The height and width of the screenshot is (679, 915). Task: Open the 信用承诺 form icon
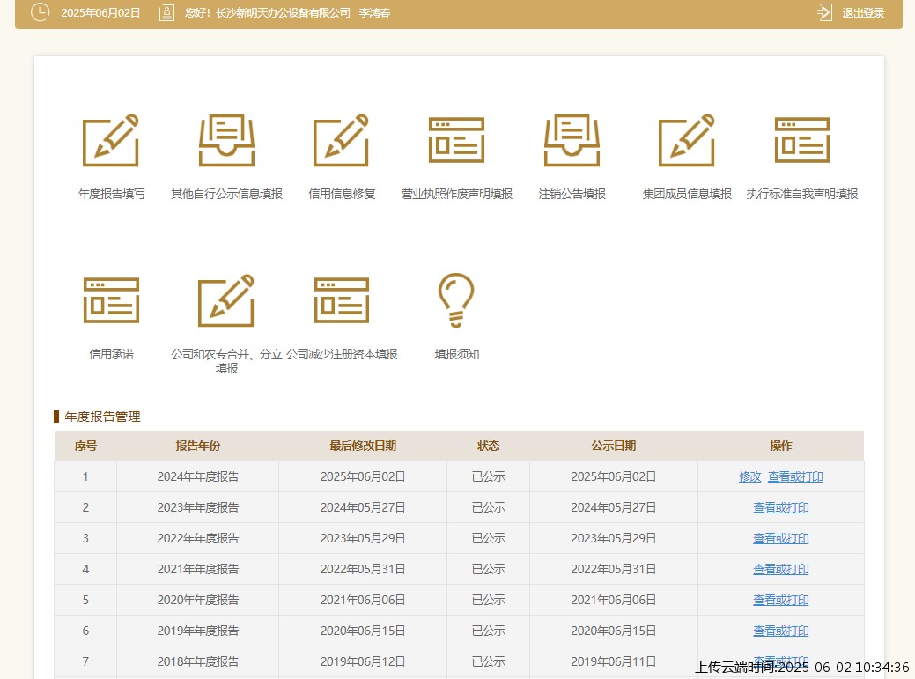pyautogui.click(x=111, y=300)
